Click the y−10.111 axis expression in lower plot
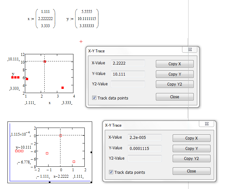The image size is (228, 189). [x=24, y=147]
